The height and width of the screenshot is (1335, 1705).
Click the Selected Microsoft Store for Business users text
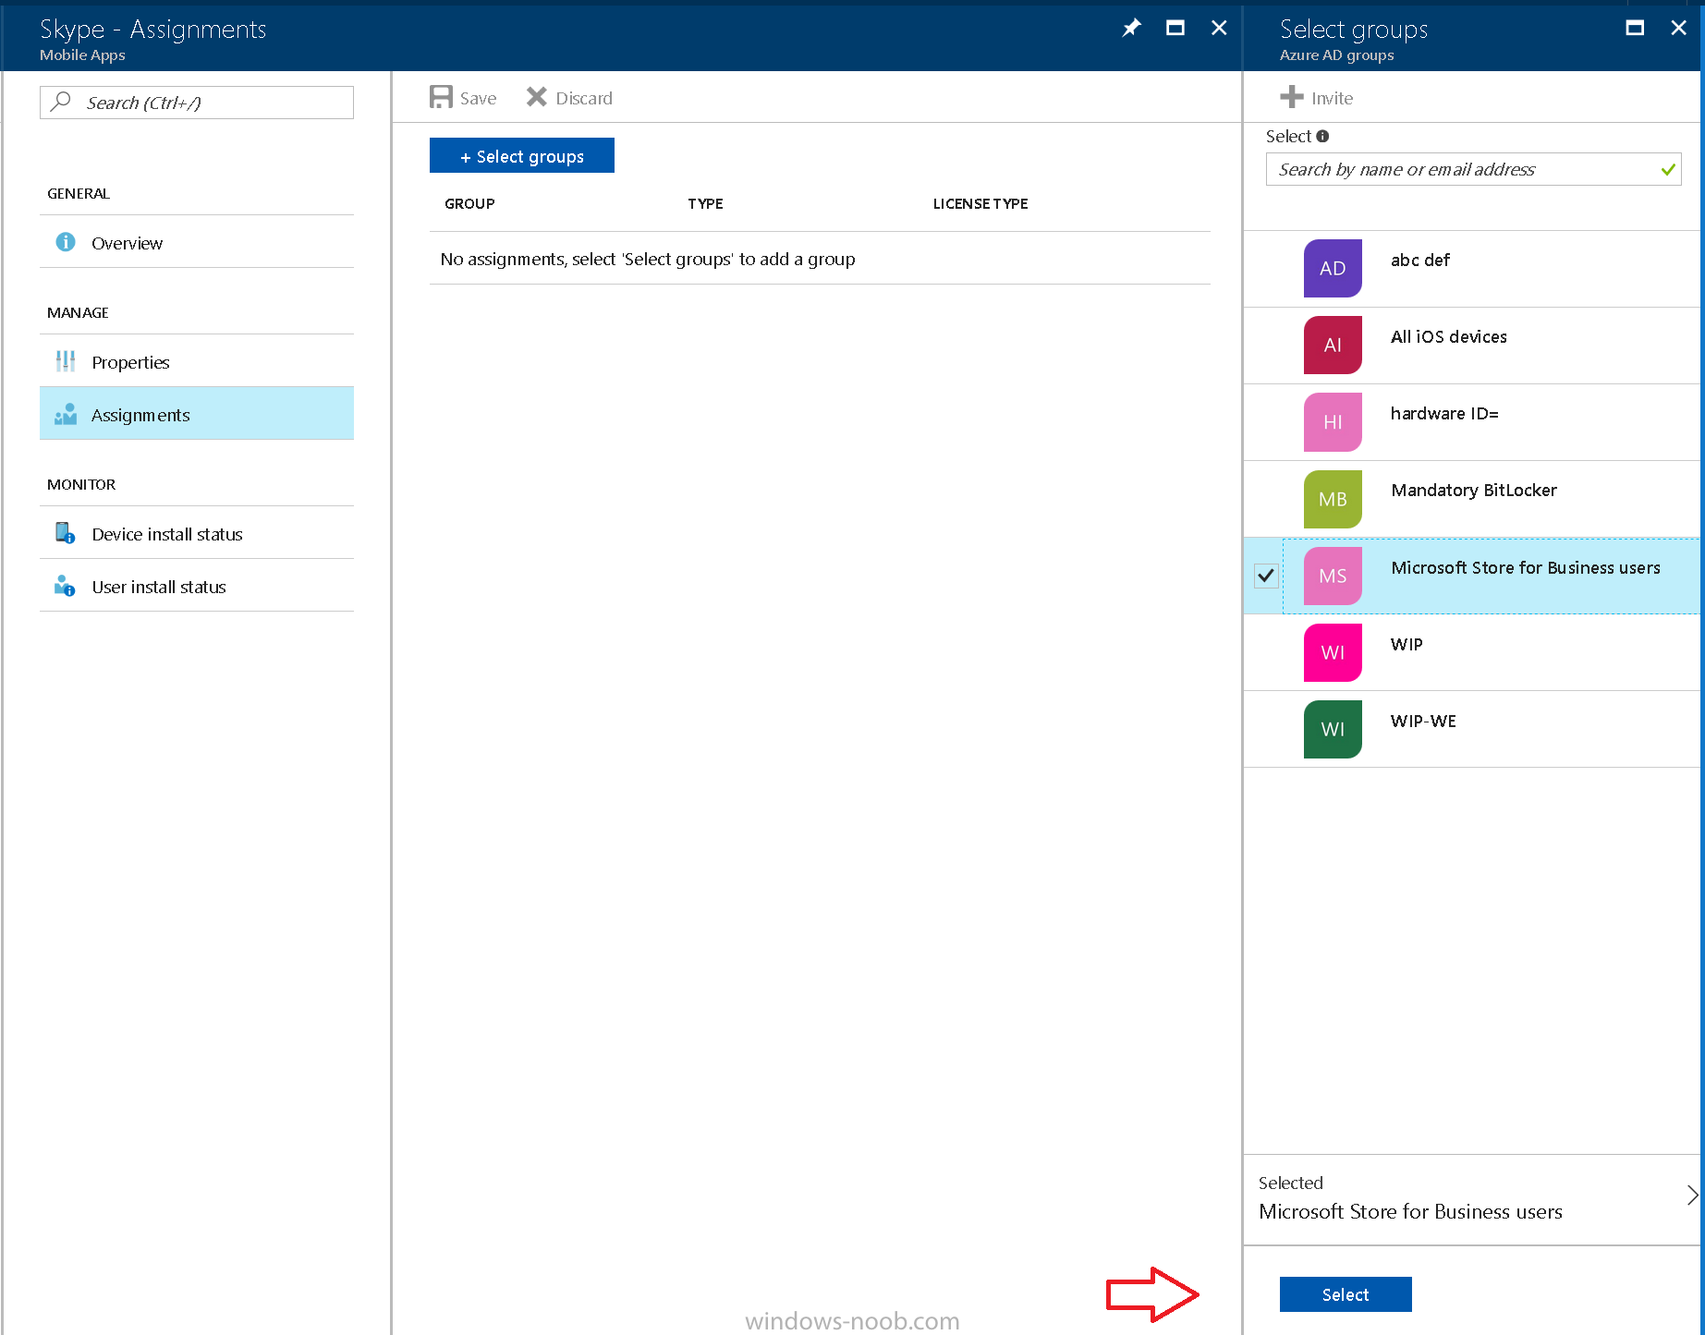pyautogui.click(x=1410, y=1211)
